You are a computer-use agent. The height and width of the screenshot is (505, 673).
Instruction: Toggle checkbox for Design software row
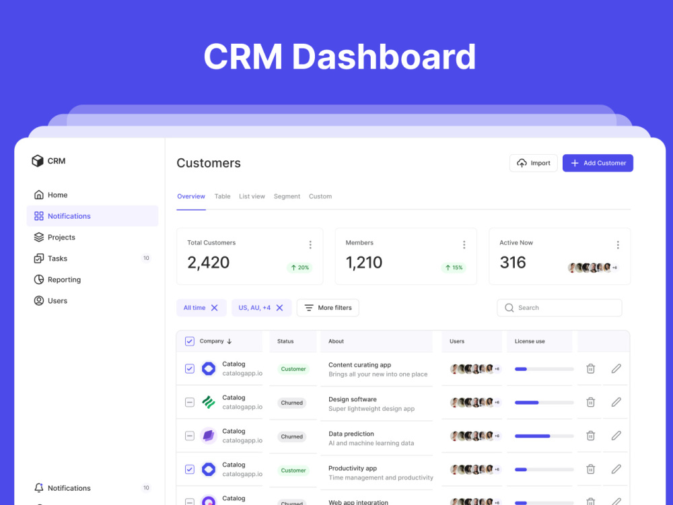[x=190, y=403]
